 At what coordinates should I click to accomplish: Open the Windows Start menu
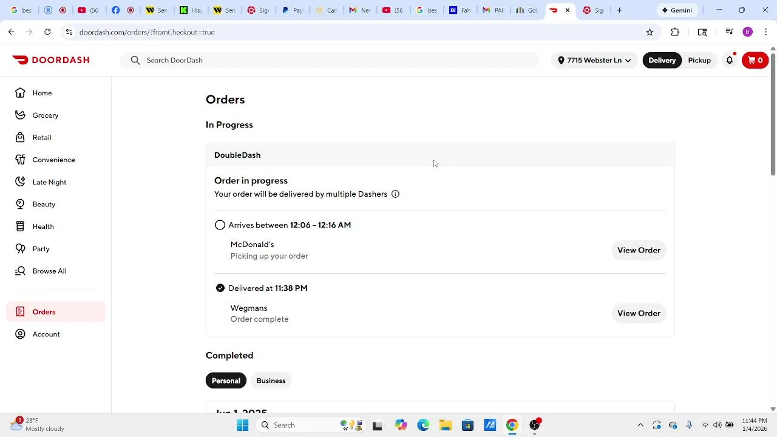[x=242, y=425]
